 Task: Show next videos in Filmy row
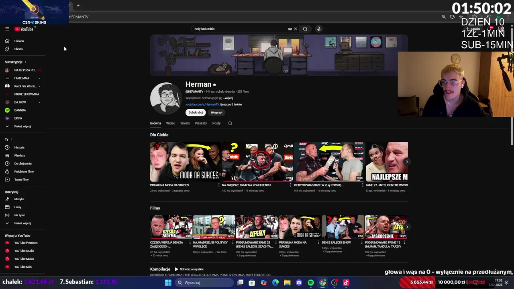click(x=407, y=227)
